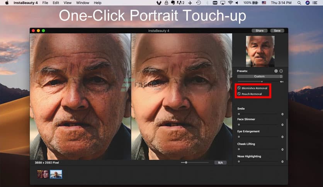Open the InstaBeauty 4 app menu
323x187 pixels.
tap(25, 3)
